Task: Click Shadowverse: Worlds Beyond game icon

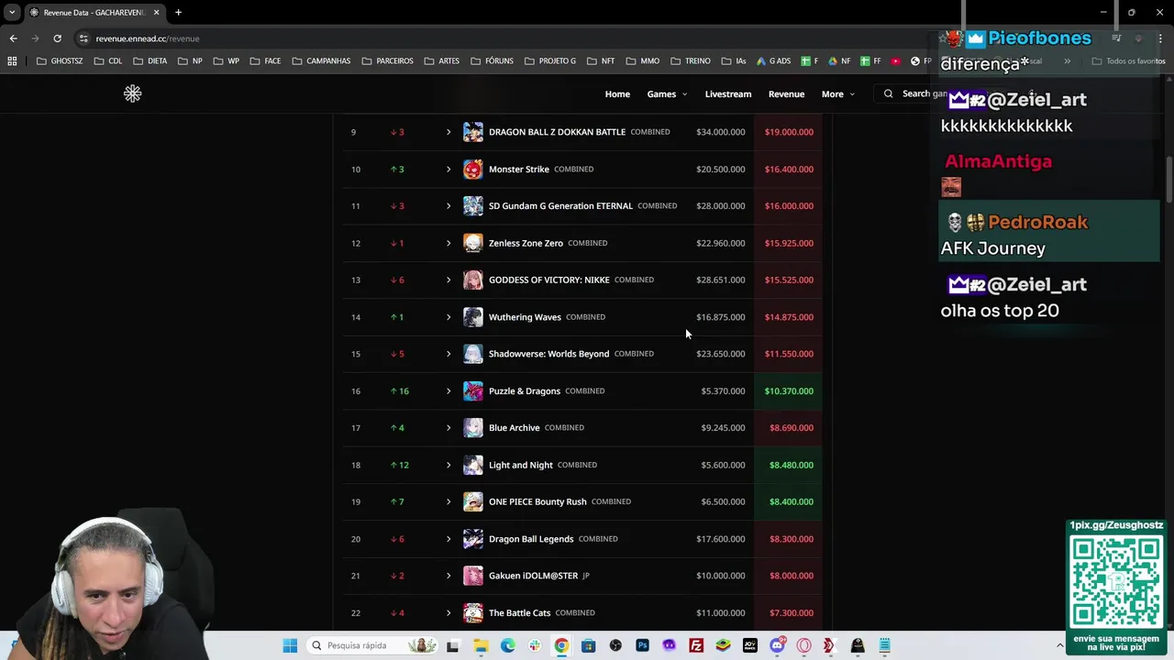Action: (472, 354)
